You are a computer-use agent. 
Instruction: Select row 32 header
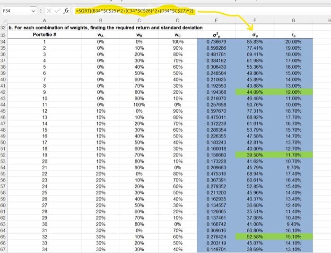(3, 27)
